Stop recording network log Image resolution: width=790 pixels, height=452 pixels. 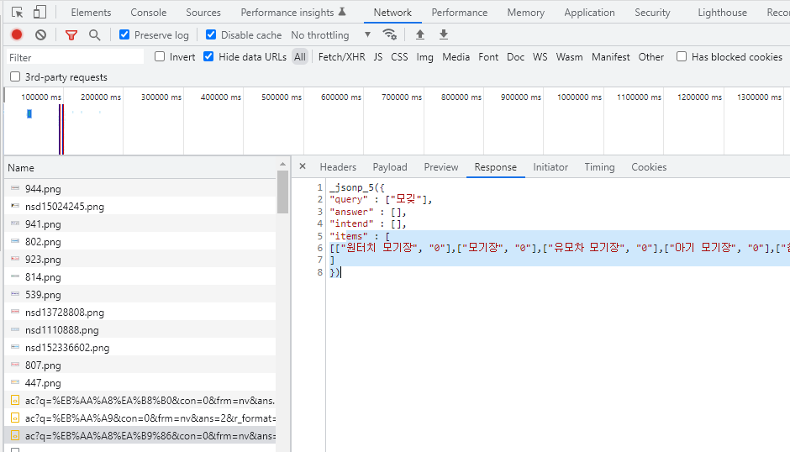[x=17, y=34]
